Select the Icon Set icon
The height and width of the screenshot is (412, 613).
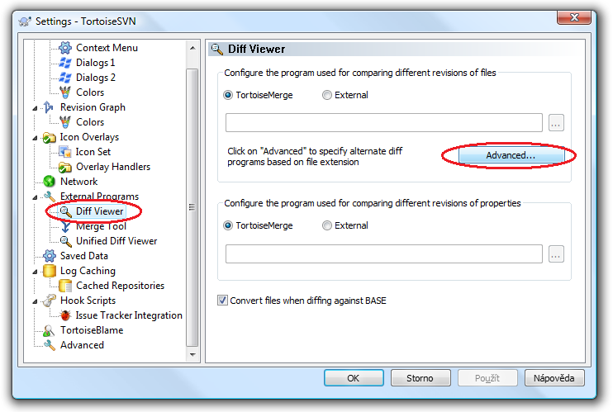point(65,152)
